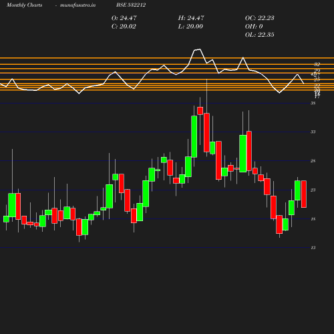Click the 'OC: 22.23' value
The width and height of the screenshot is (334, 334).
click(x=260, y=18)
